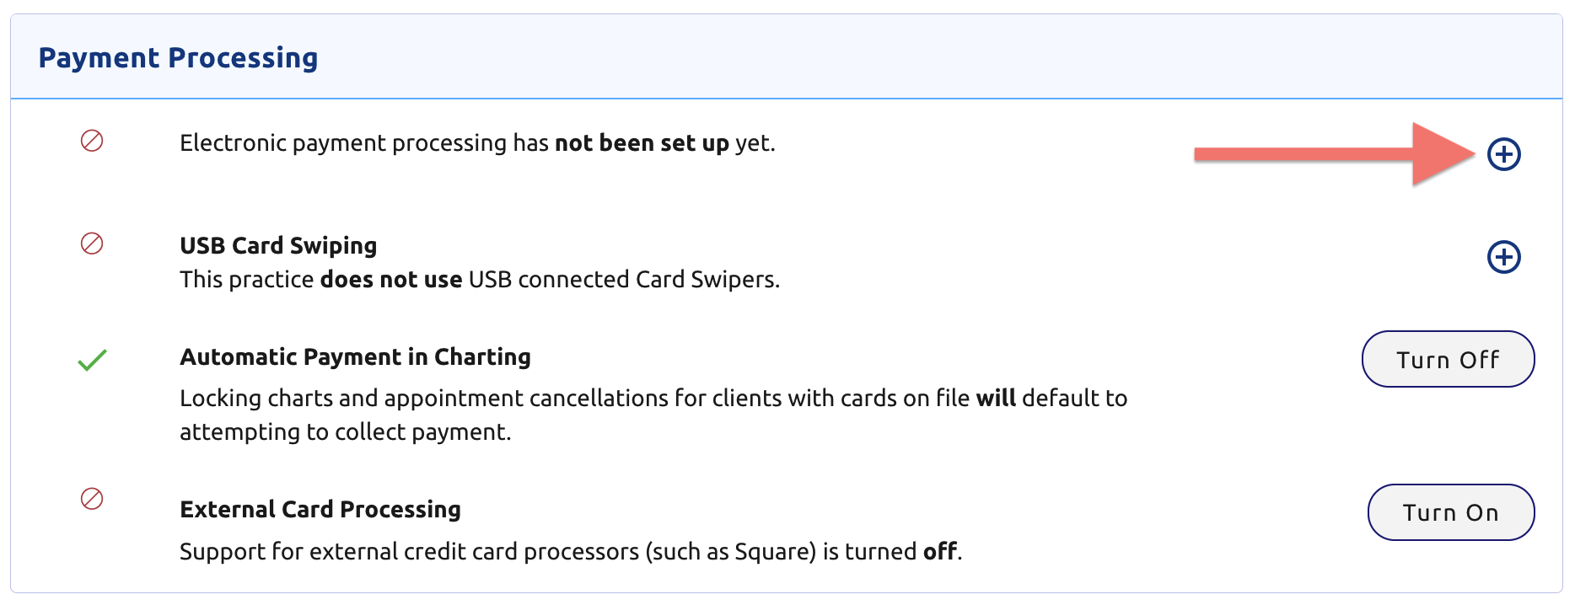Turn off Automatic Payment in Charting
This screenshot has width=1575, height=605.
pyautogui.click(x=1448, y=359)
